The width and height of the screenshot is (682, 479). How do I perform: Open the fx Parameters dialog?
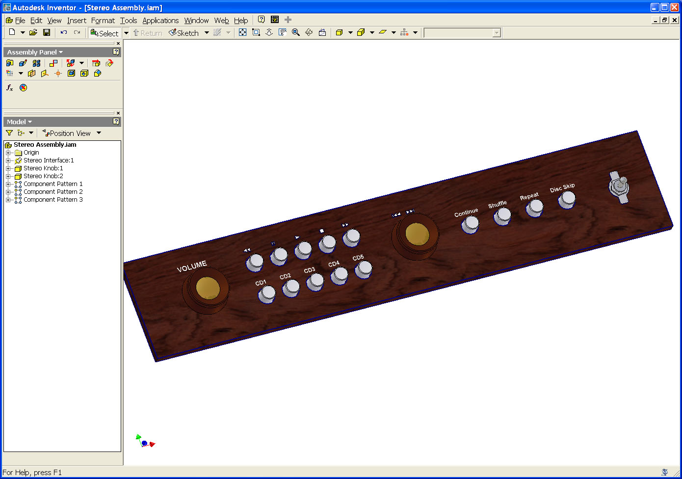click(10, 87)
